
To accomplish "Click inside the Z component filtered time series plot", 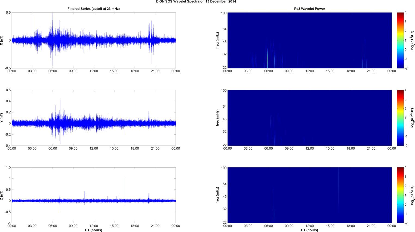I will click(94, 195).
